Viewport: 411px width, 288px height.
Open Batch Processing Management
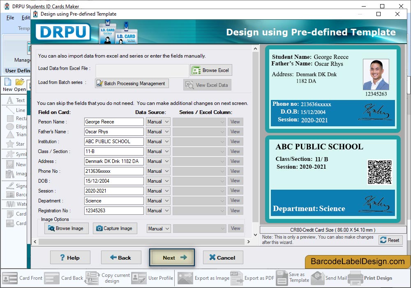pos(132,84)
